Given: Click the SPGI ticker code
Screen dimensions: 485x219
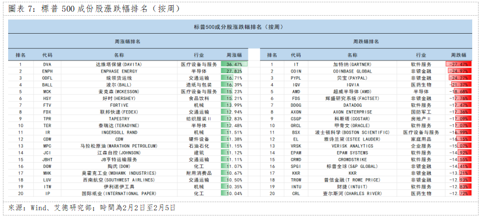Looking at the screenshot, I should coord(296,167).
